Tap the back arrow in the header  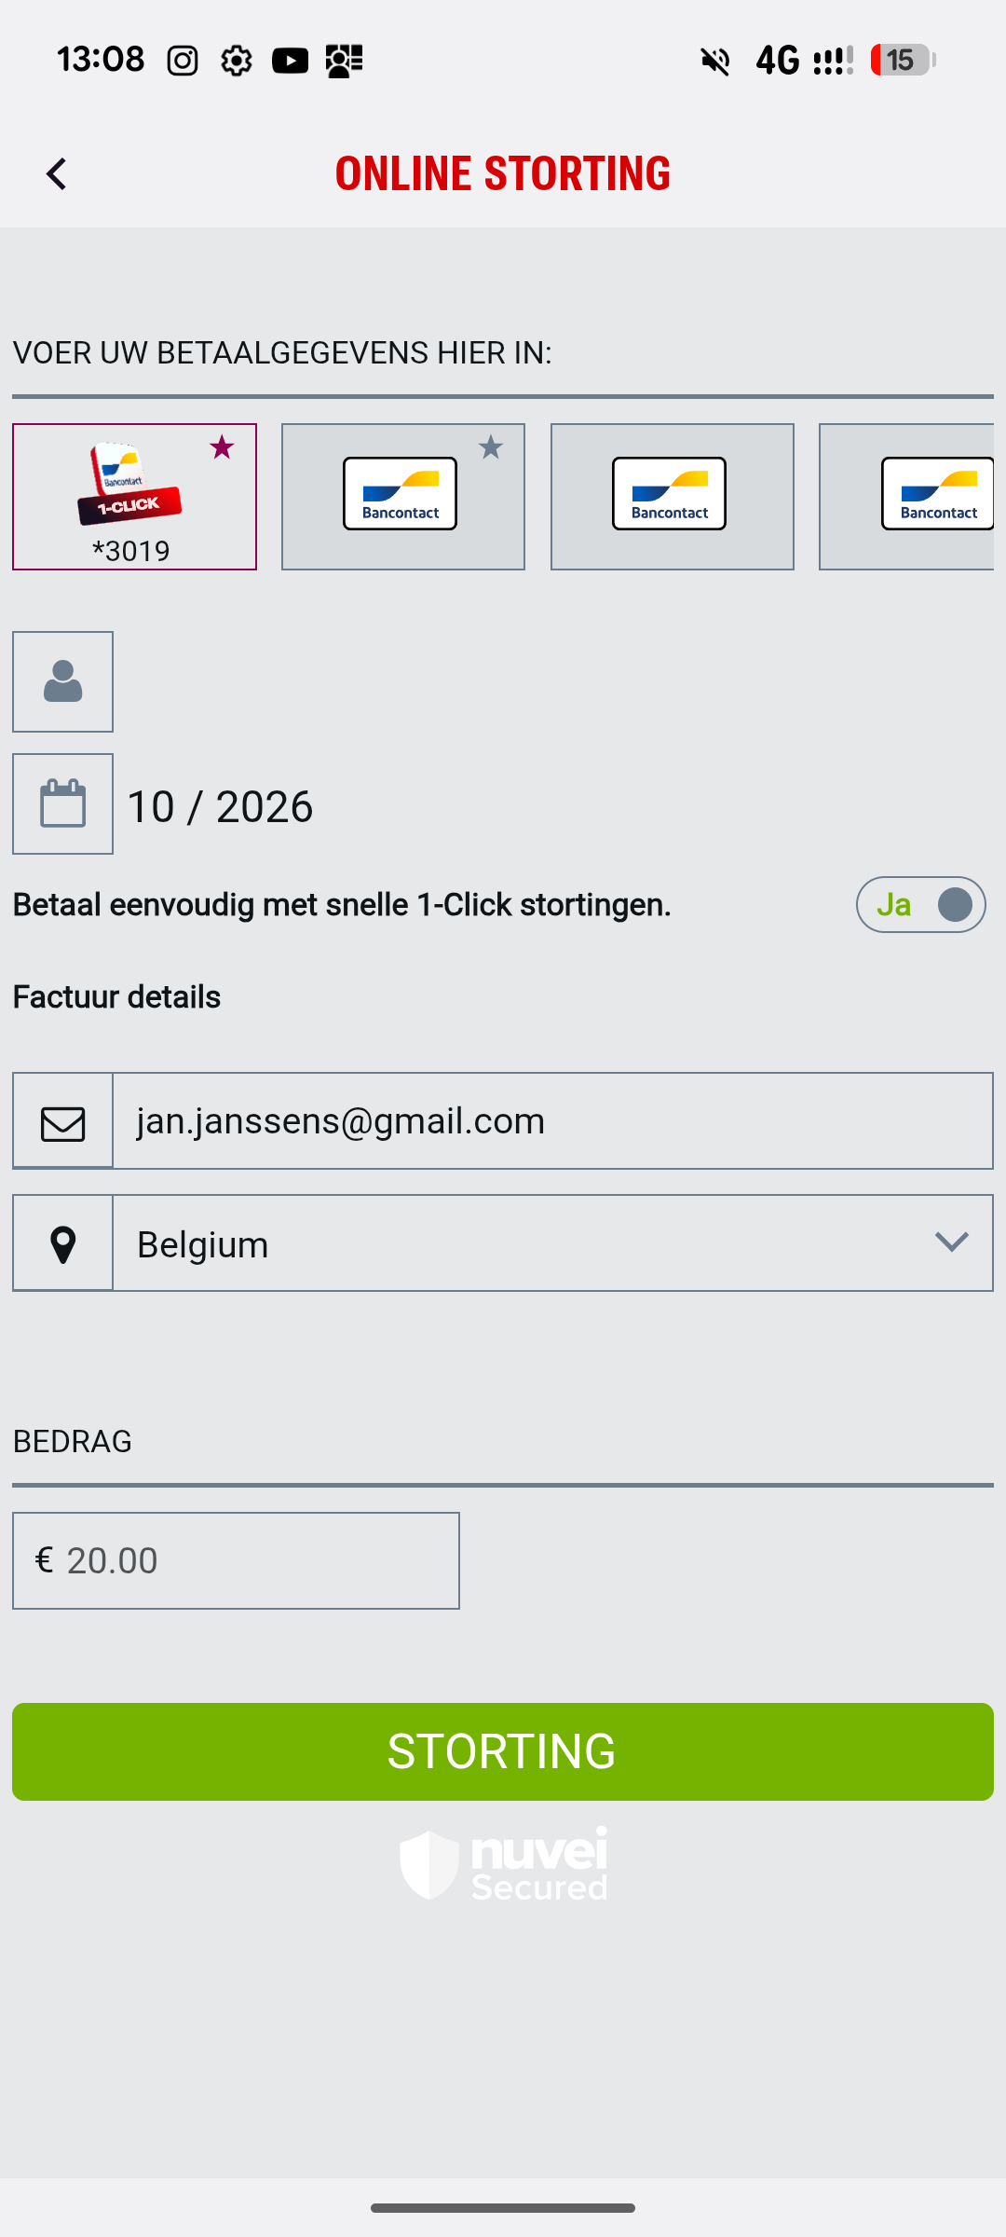point(57,174)
